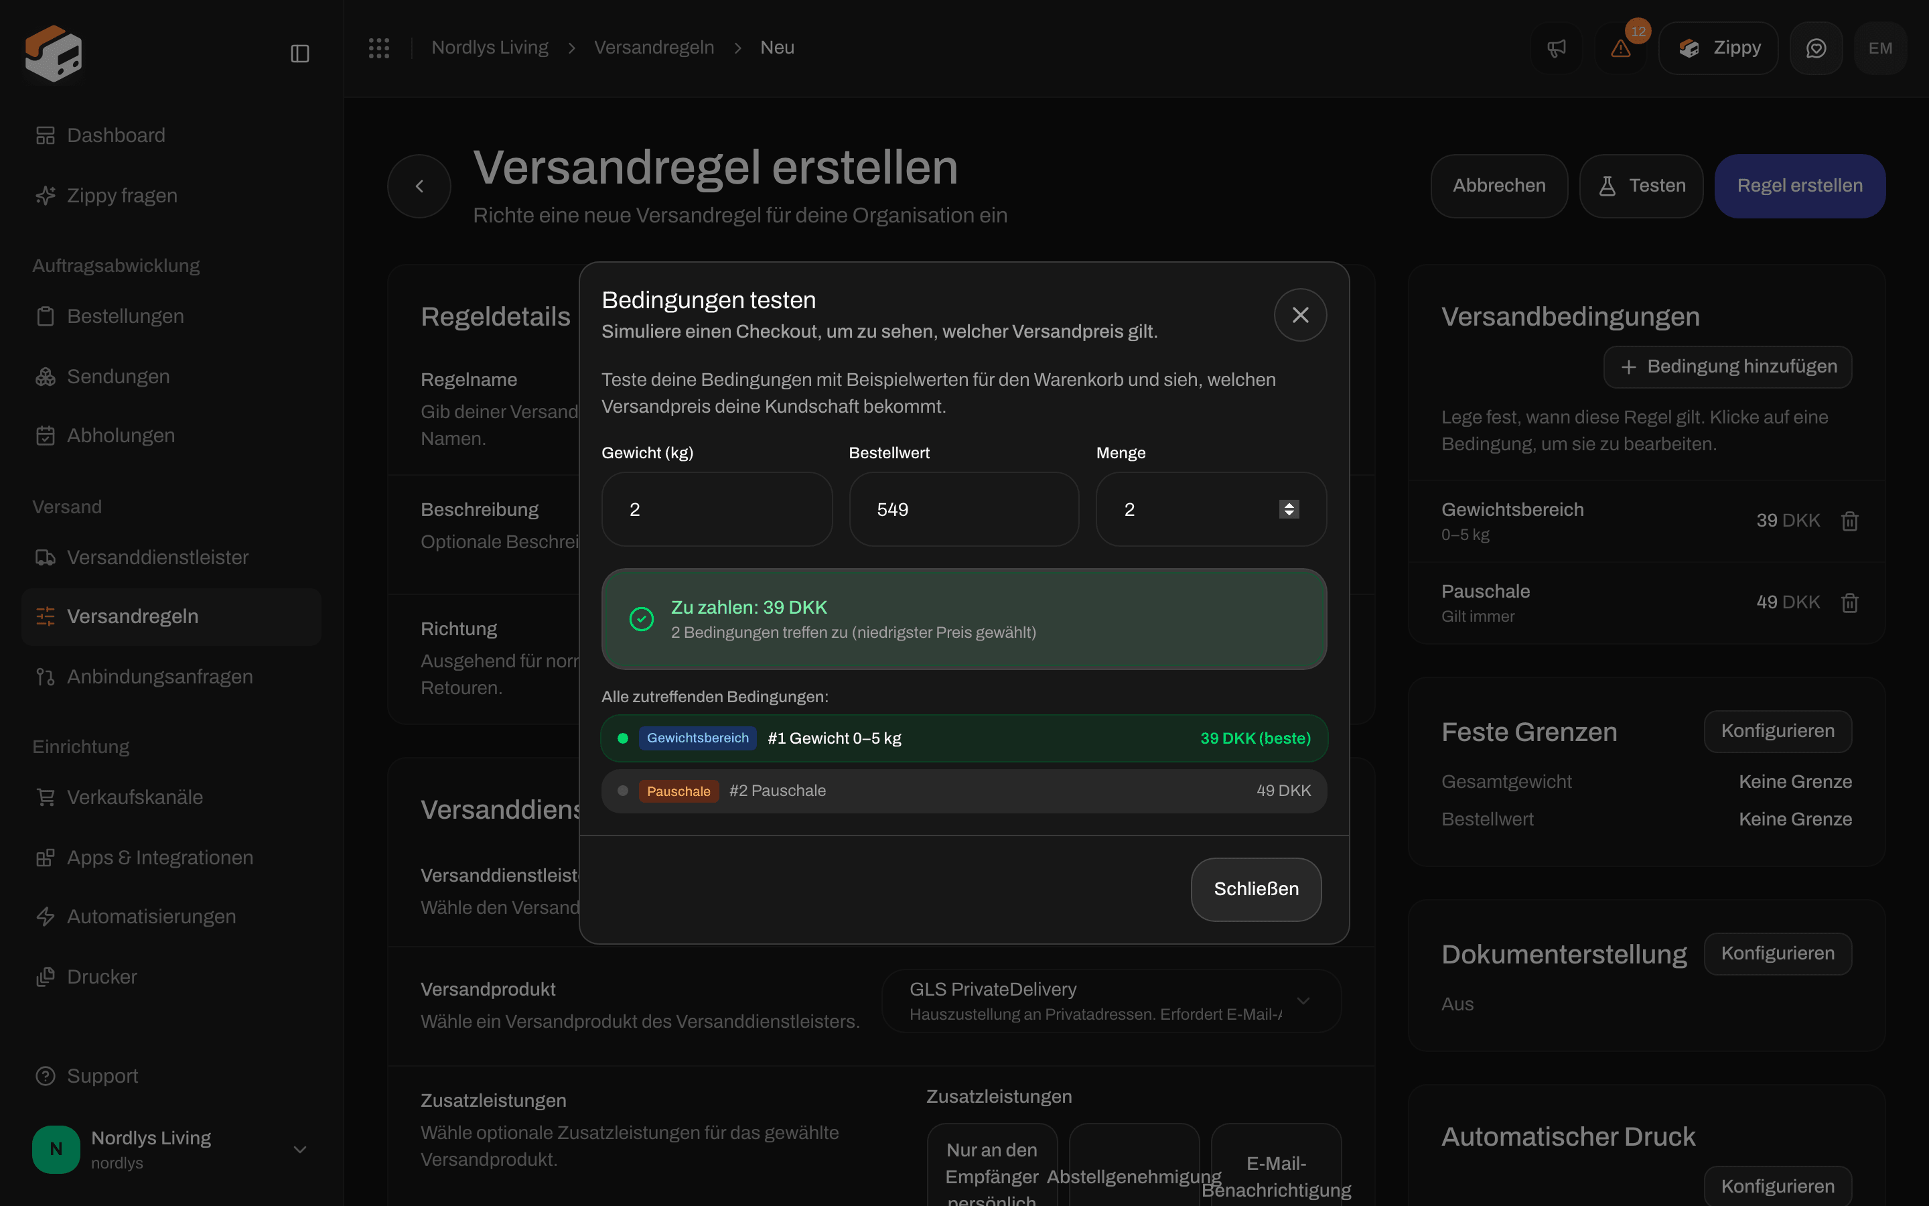Open Automatisierungen
The height and width of the screenshot is (1206, 1929).
coord(171,917)
